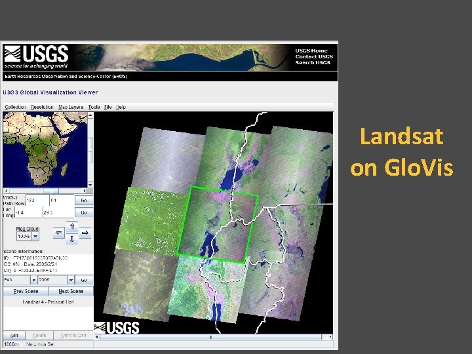Move up one scene row with up arrow
The image size is (472, 354).
(72, 227)
